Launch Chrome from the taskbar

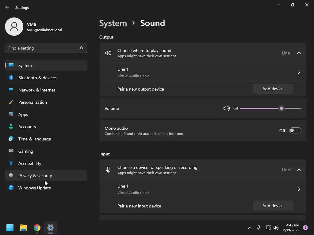[37, 228]
